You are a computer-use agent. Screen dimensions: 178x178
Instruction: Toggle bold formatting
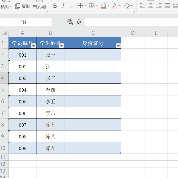(x=55, y=6)
